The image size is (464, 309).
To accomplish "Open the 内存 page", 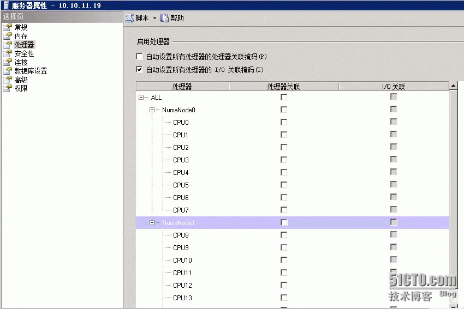I will [x=21, y=36].
